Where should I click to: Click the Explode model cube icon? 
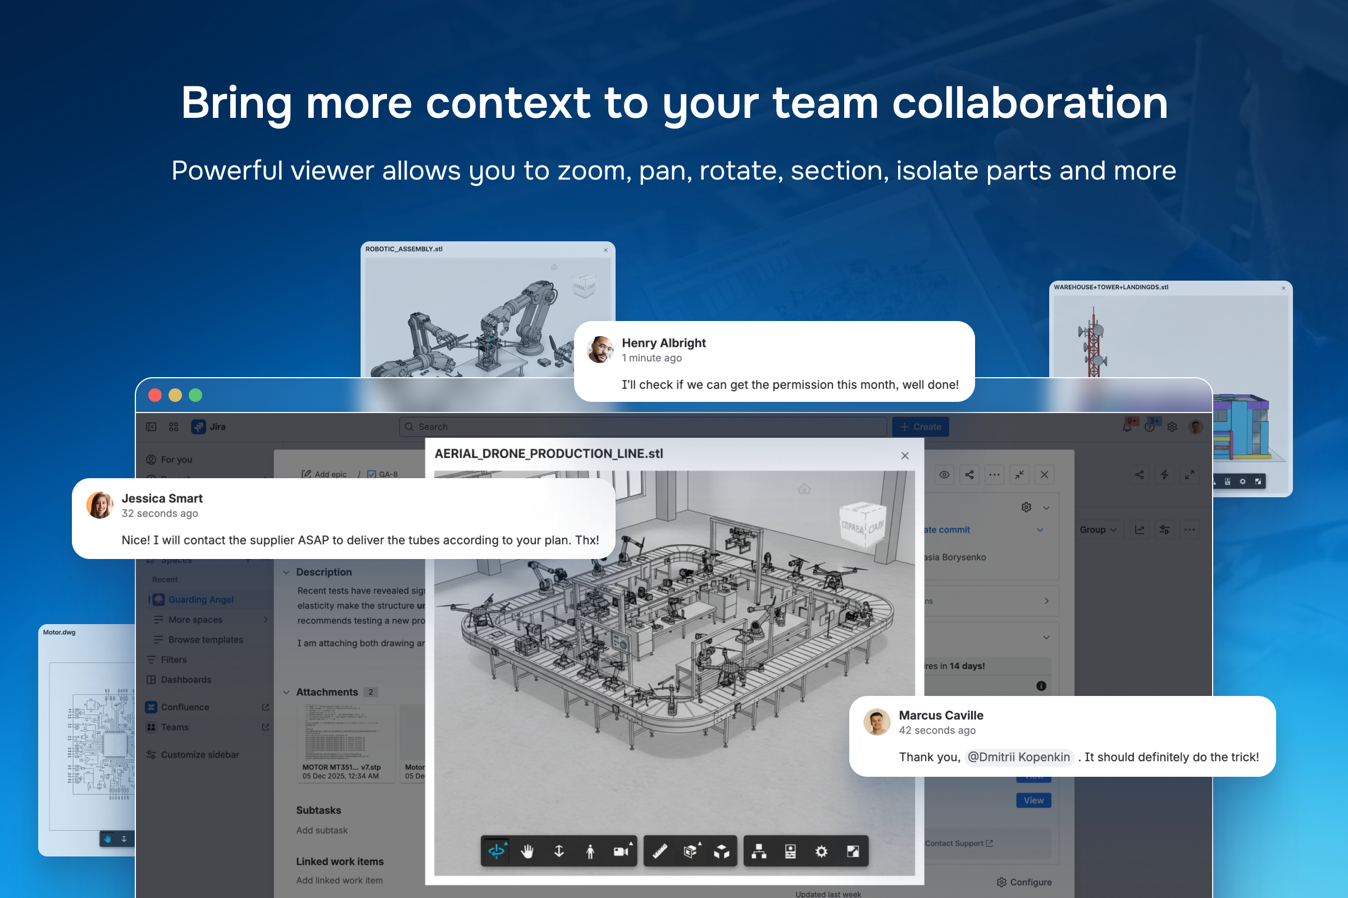[x=722, y=851]
